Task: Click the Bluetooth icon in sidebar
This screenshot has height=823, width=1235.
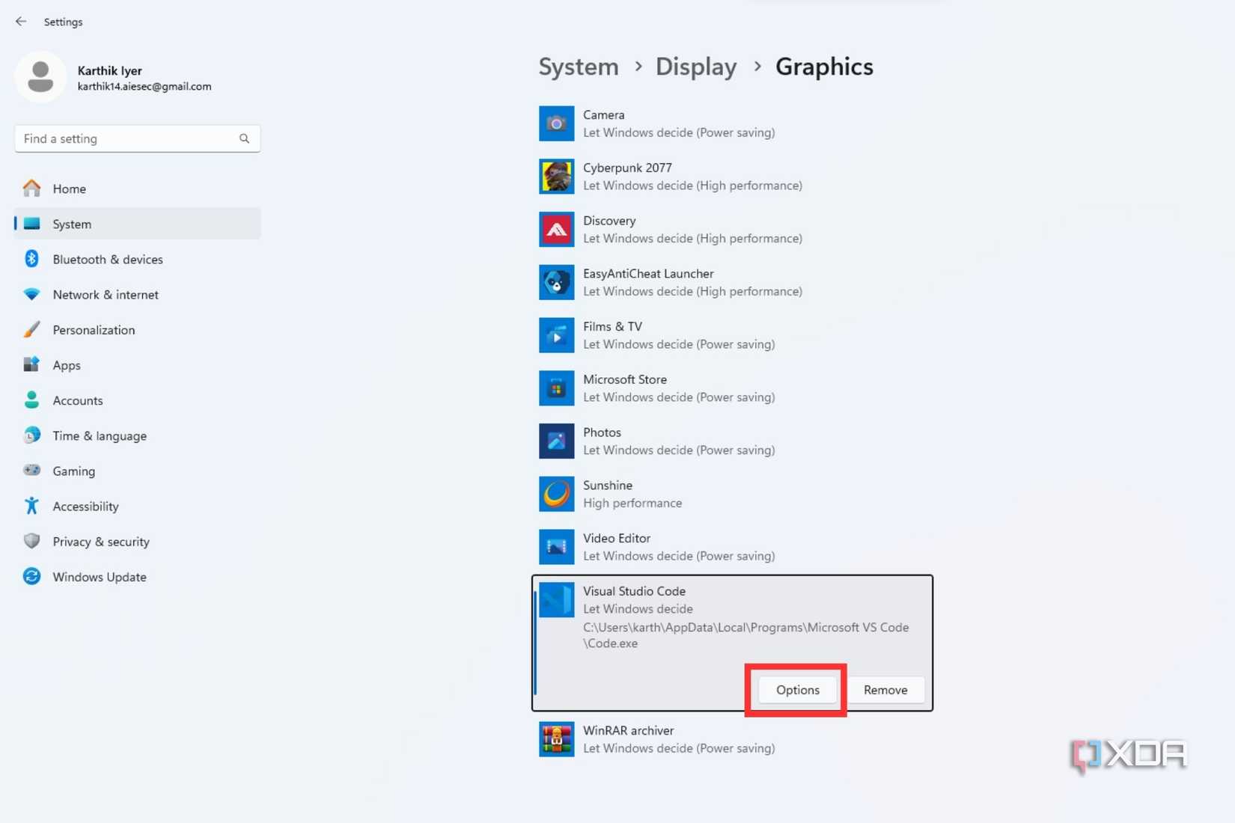Action: click(x=31, y=259)
